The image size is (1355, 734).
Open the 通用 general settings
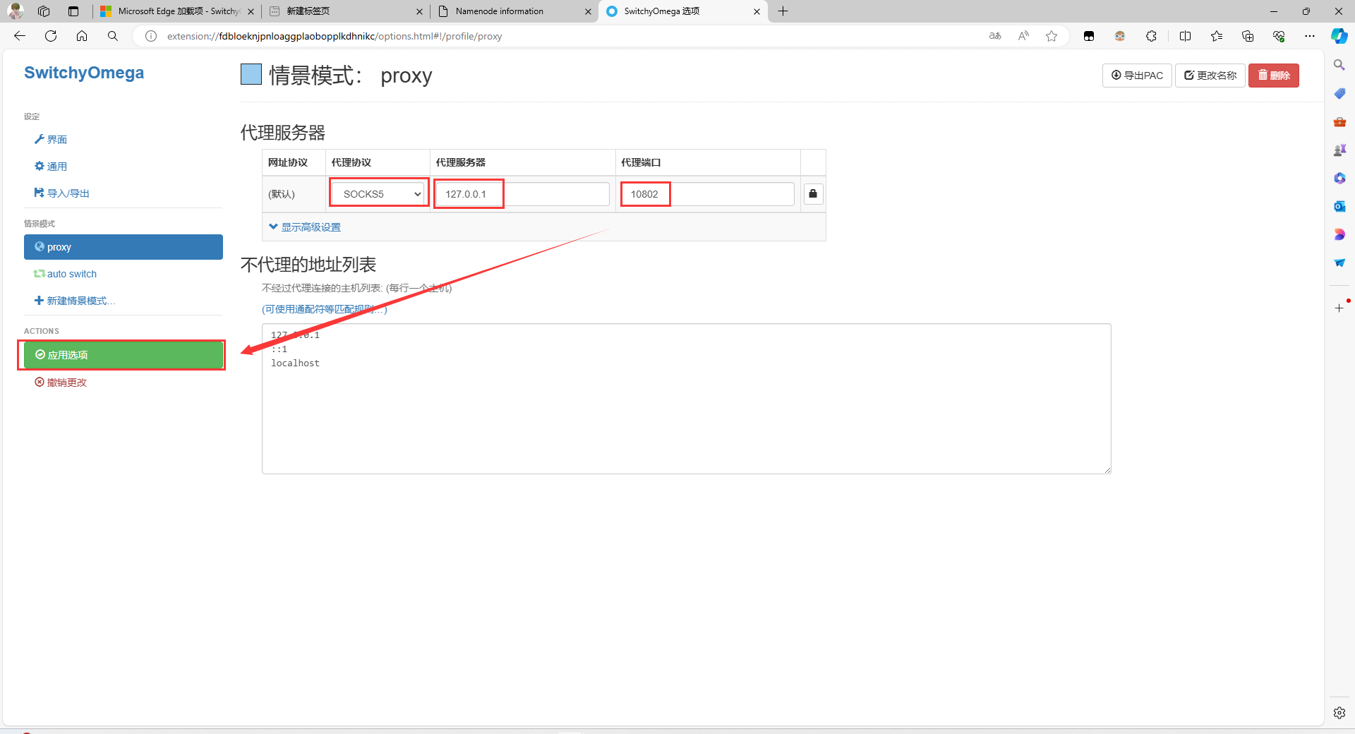[51, 167]
